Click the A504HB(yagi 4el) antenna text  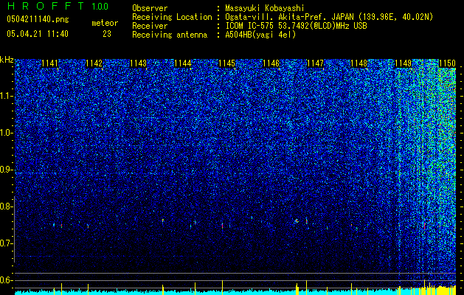click(260, 35)
